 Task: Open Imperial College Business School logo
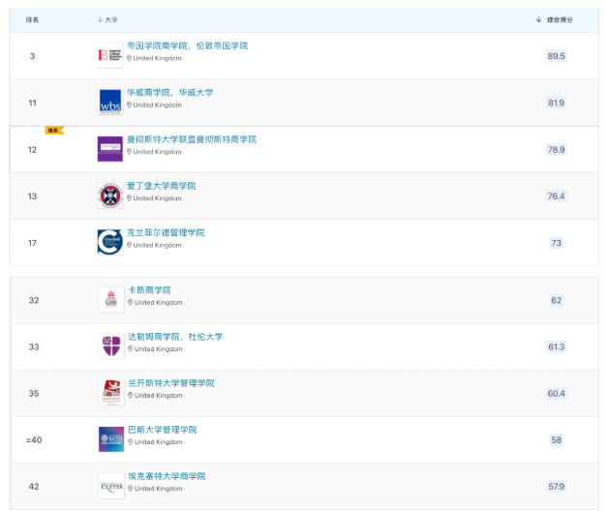click(x=110, y=55)
